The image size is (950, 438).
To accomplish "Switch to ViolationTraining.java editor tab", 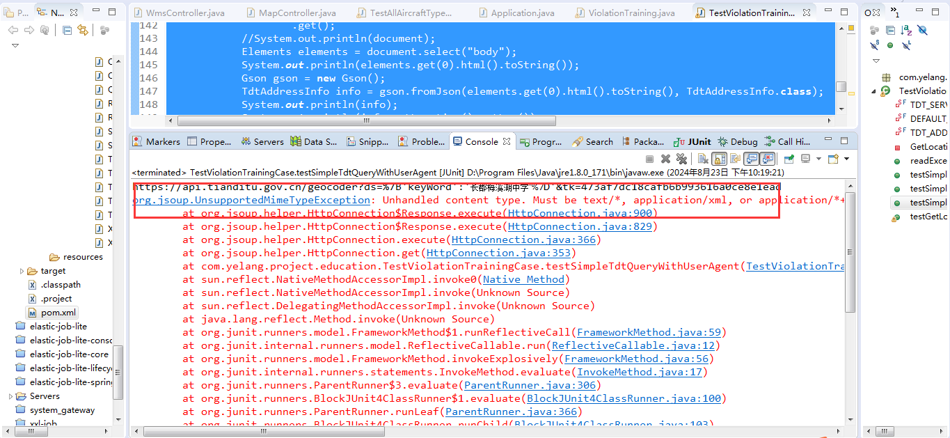I will point(625,13).
